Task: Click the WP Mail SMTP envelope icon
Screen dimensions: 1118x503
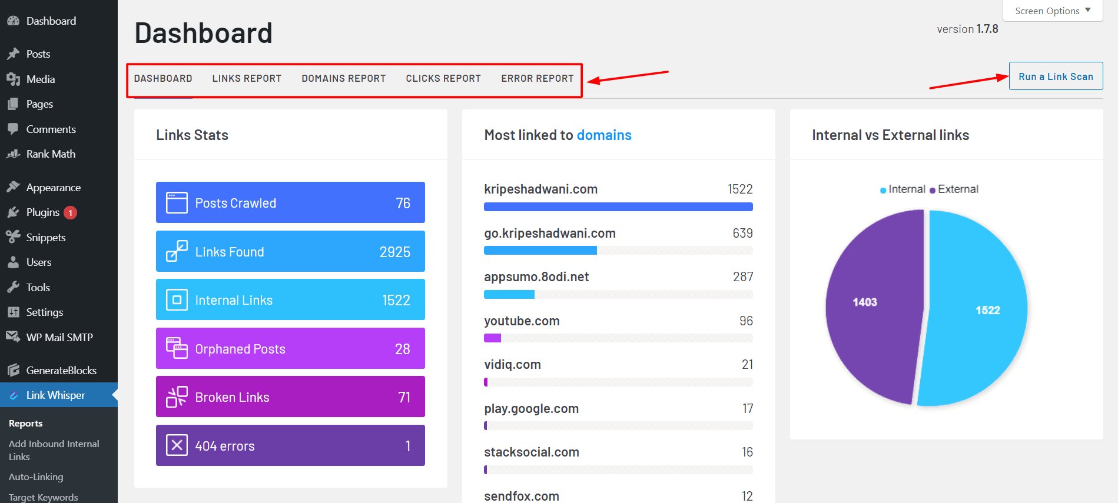Action: pos(13,337)
